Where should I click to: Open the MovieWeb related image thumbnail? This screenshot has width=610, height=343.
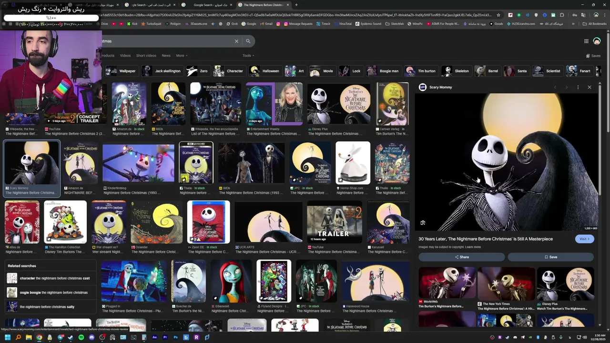click(447, 283)
